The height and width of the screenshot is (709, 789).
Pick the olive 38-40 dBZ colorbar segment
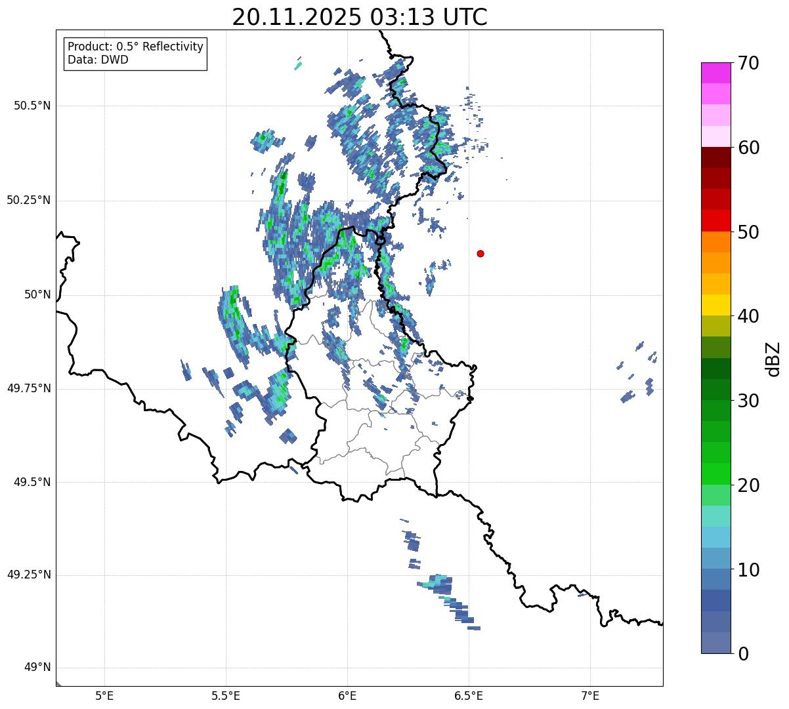pos(716,327)
